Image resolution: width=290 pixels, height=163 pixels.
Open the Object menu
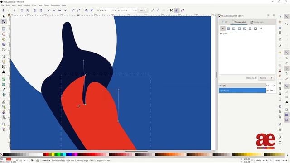pos(27,5)
